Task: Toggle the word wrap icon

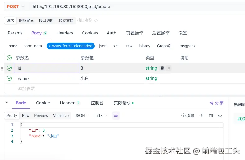Action: click(x=116, y=116)
